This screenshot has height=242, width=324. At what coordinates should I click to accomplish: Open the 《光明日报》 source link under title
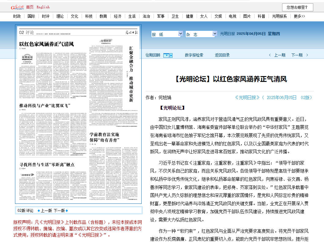point(247,97)
